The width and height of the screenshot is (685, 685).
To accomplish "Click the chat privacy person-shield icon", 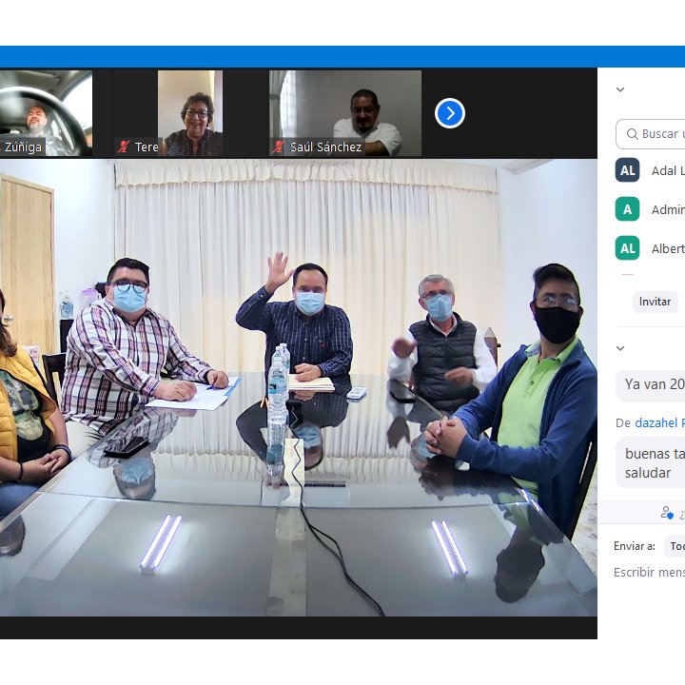I will coord(667,513).
